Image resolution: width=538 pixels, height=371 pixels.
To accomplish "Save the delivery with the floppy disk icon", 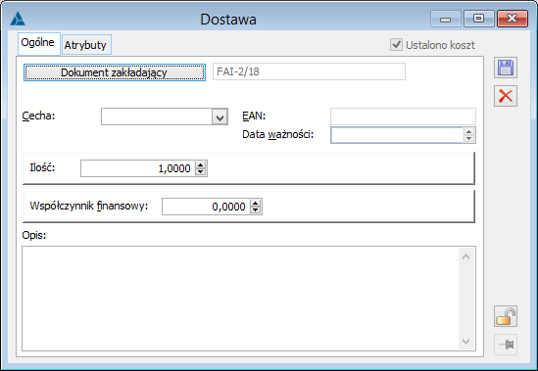I will pos(506,68).
